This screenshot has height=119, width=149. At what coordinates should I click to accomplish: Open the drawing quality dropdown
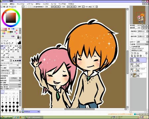tap(15, 78)
